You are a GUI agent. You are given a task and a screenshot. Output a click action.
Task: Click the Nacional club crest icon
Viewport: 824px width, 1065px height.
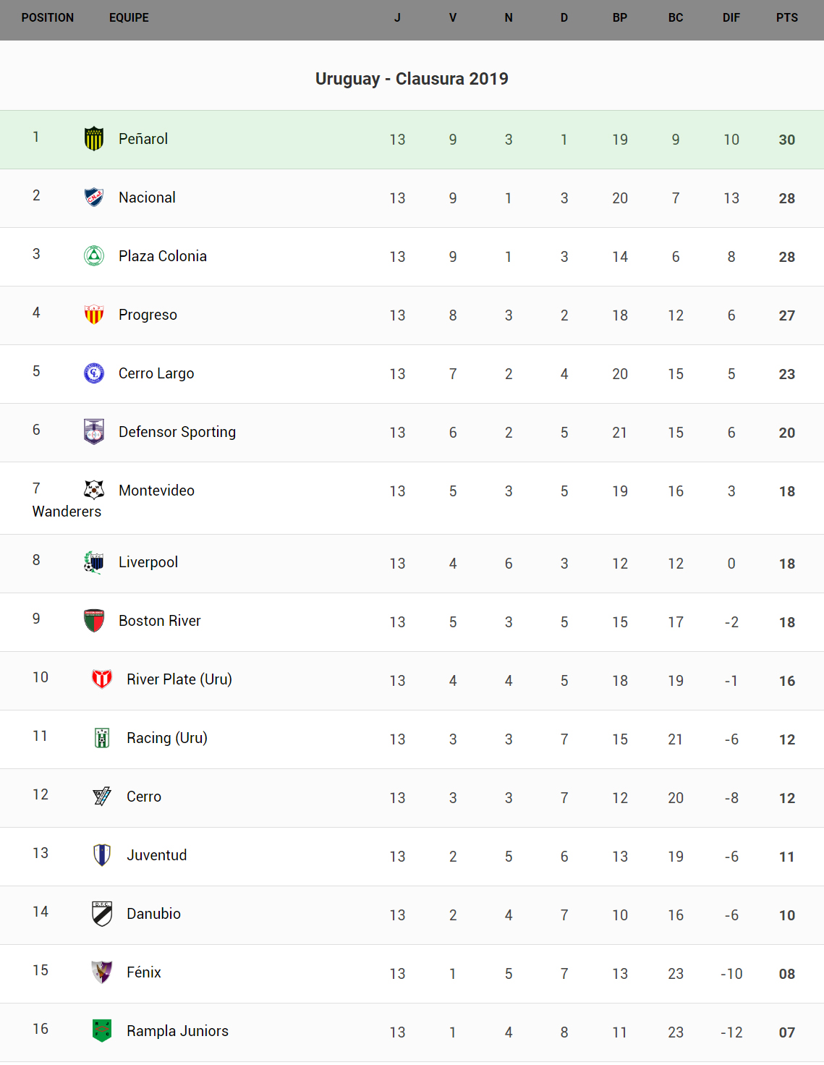coord(94,198)
